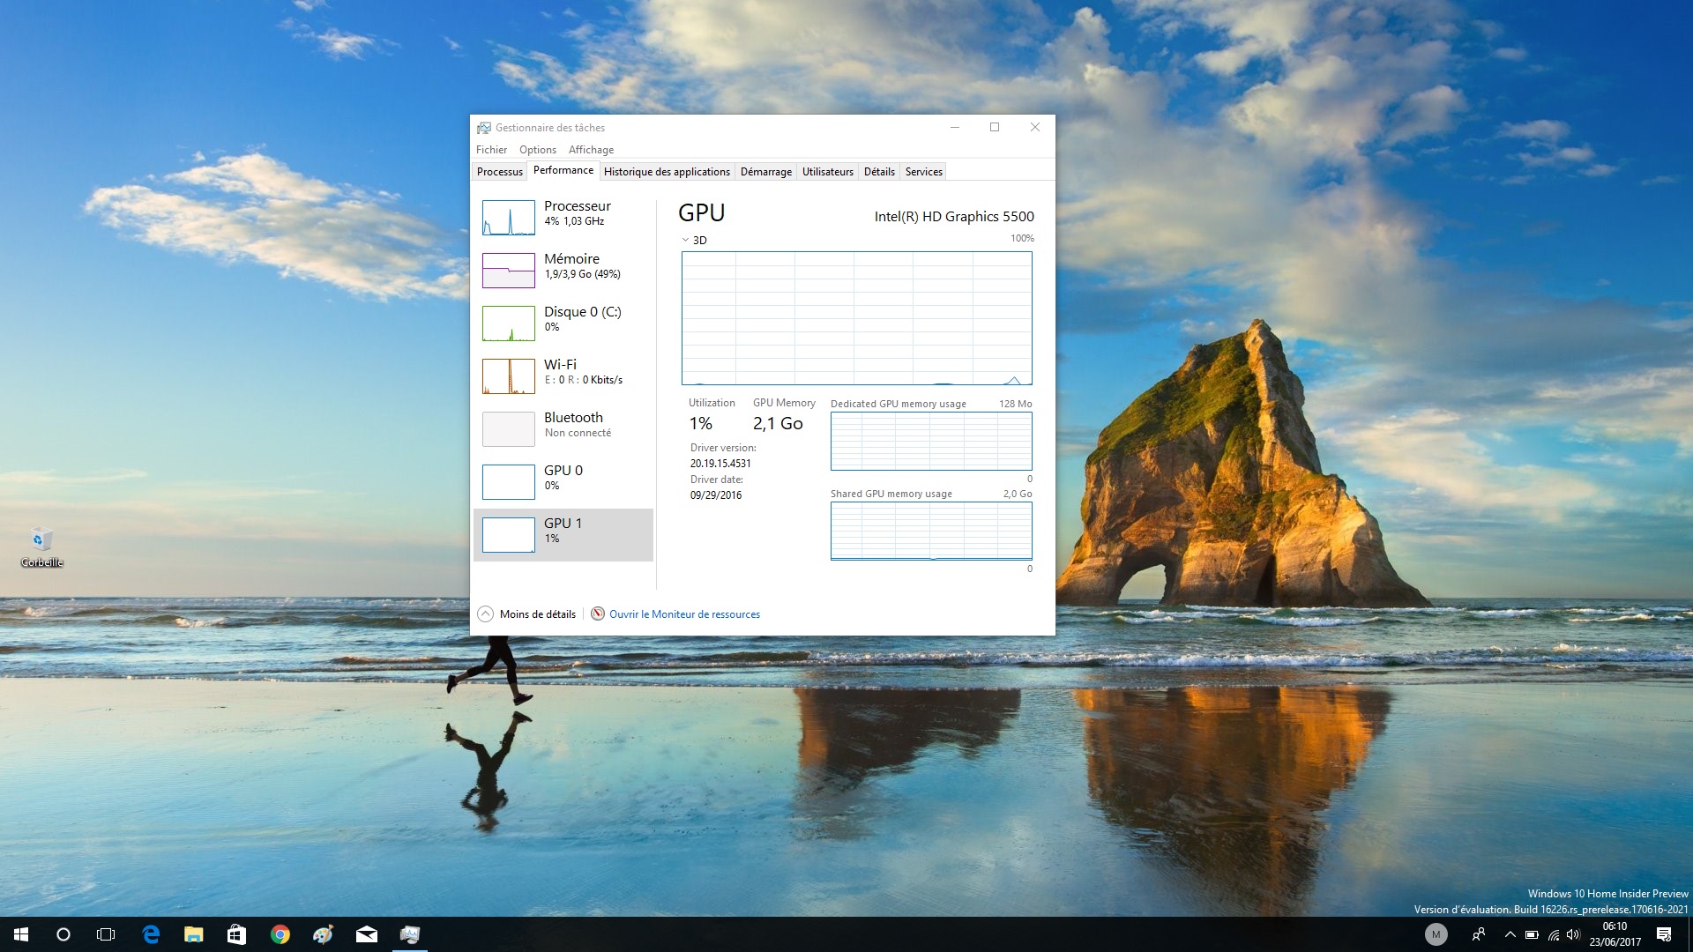1693x952 pixels.
Task: Check the Wi-Fi activity graph
Action: [x=563, y=376]
